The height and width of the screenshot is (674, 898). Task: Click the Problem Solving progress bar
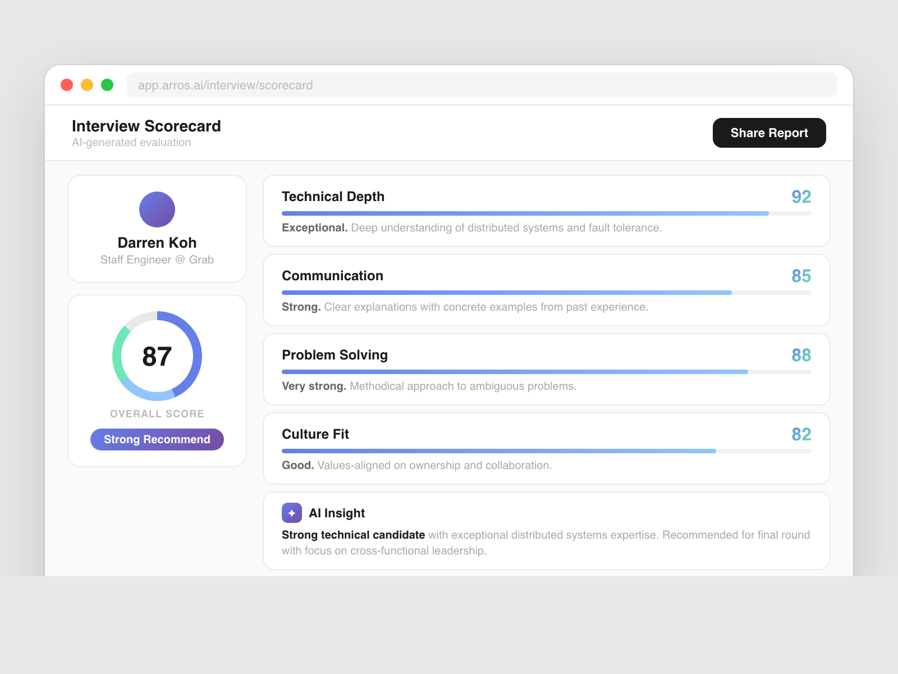[546, 372]
